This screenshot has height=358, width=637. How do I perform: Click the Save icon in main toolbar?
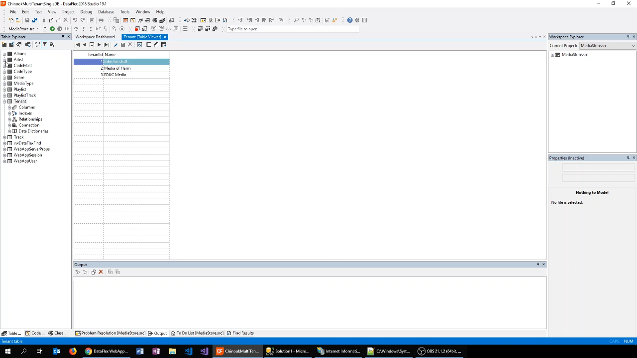click(27, 20)
